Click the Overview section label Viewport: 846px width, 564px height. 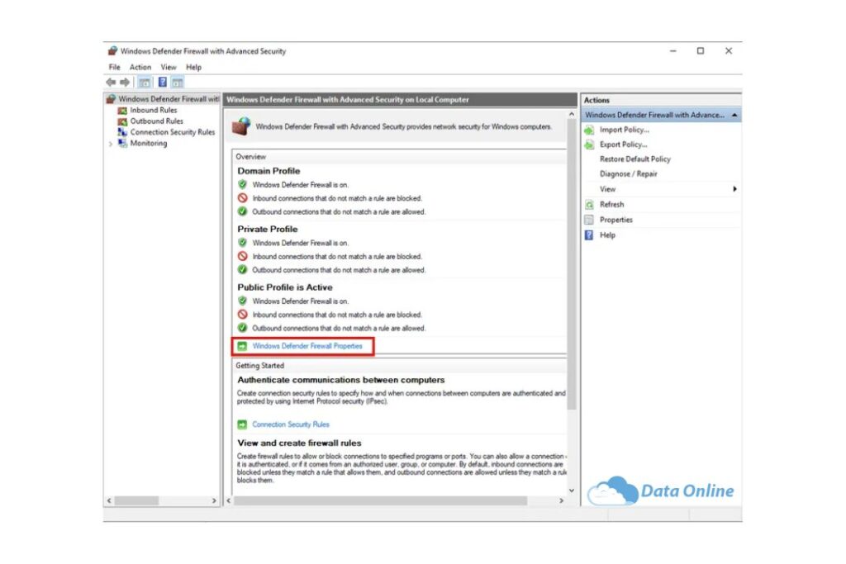pos(251,157)
